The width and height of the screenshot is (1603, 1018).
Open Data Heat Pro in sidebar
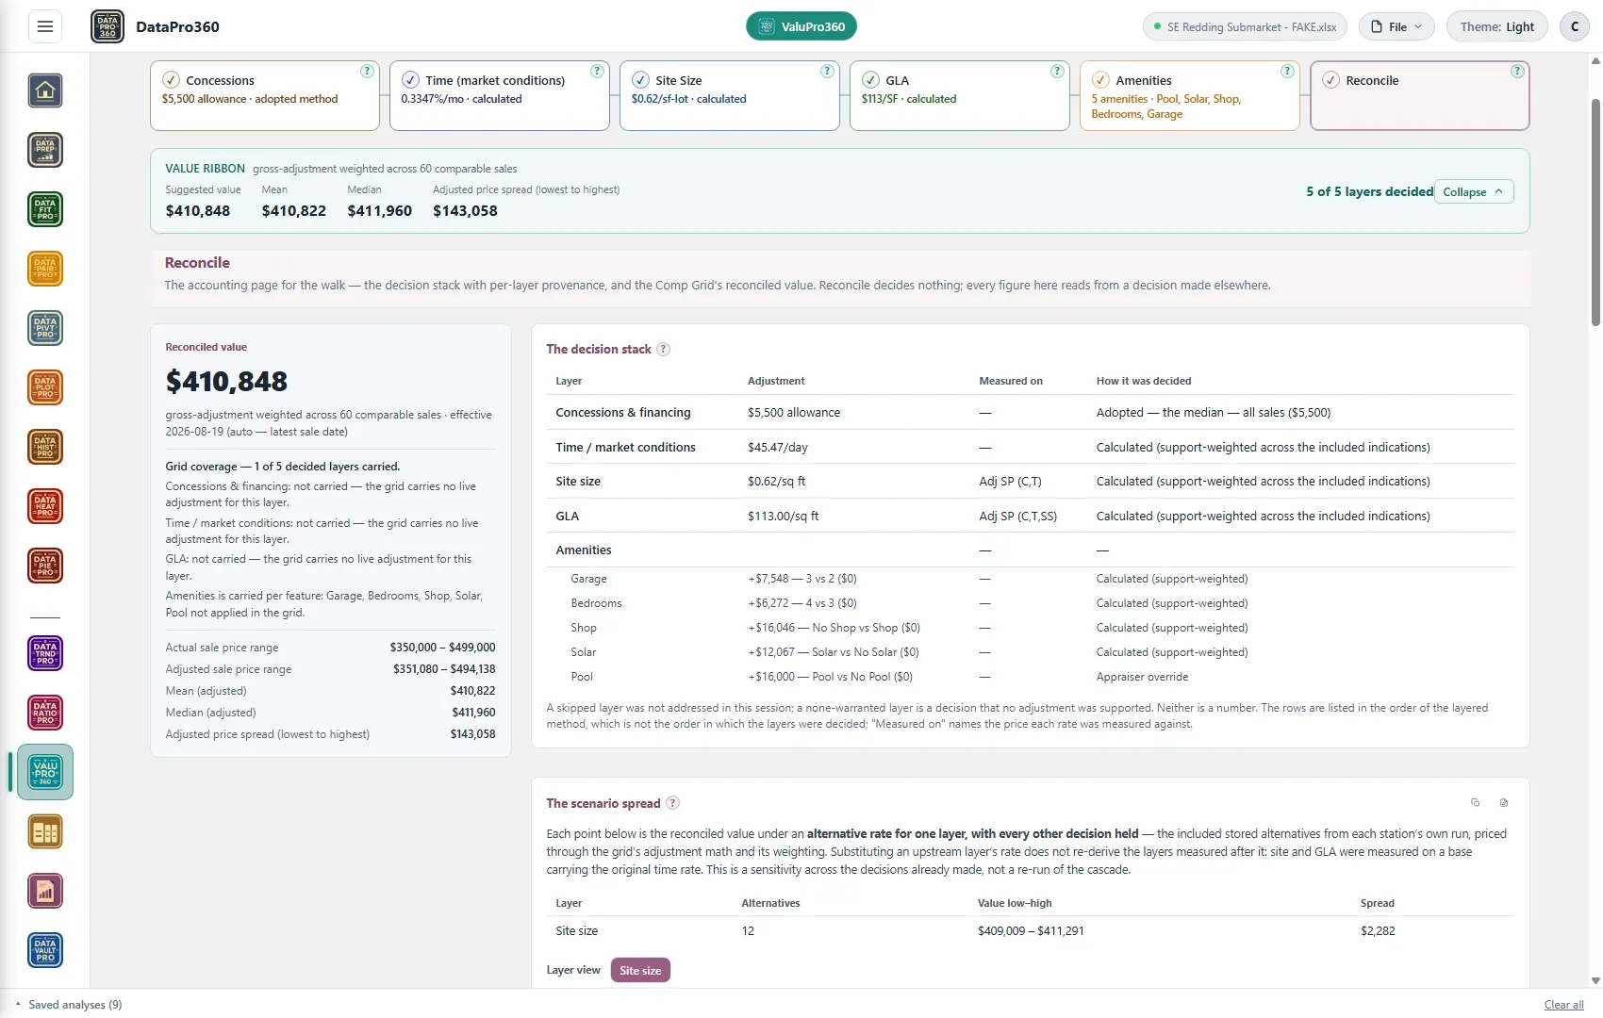pos(45,506)
